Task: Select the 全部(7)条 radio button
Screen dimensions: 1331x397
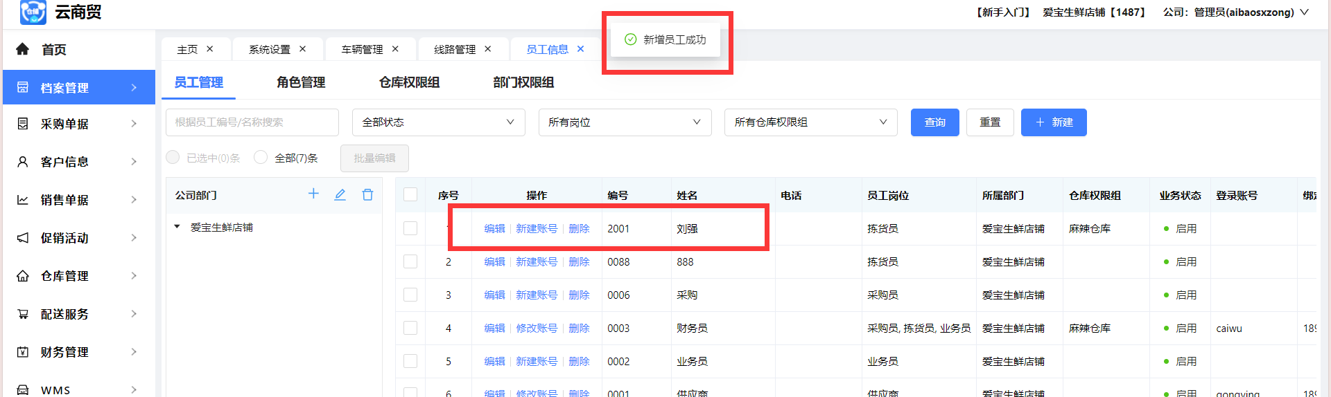Action: tap(261, 158)
